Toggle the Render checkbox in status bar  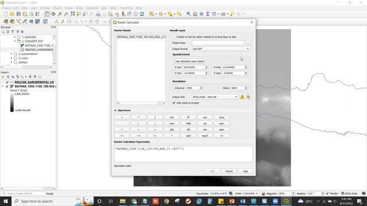coord(327,193)
